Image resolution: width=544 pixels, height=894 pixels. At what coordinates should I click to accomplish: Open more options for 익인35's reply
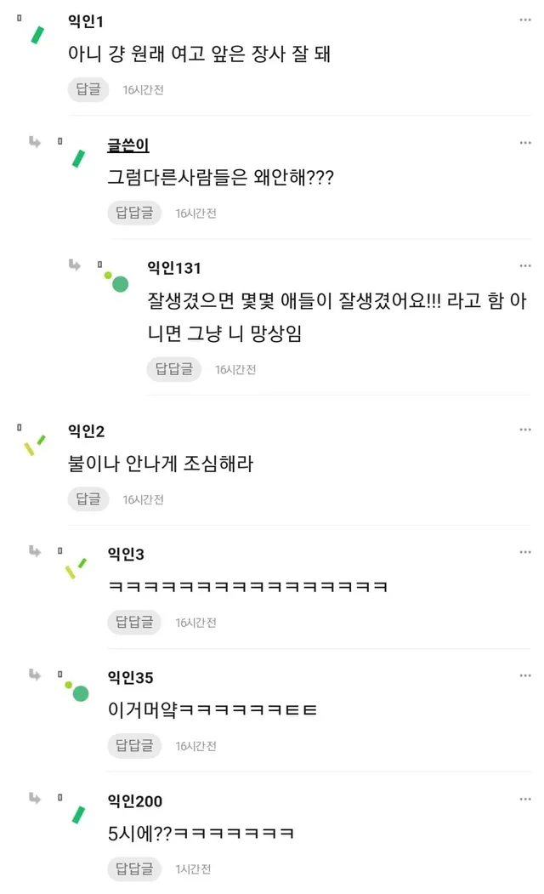(525, 676)
